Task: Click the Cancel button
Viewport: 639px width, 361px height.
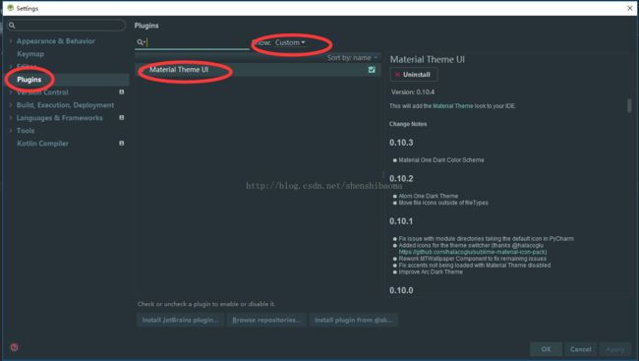Action: pyautogui.click(x=581, y=349)
